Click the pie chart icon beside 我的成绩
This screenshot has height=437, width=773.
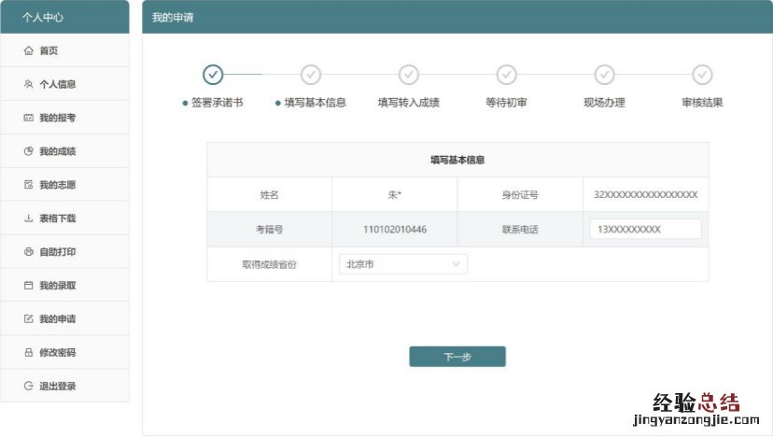click(28, 151)
